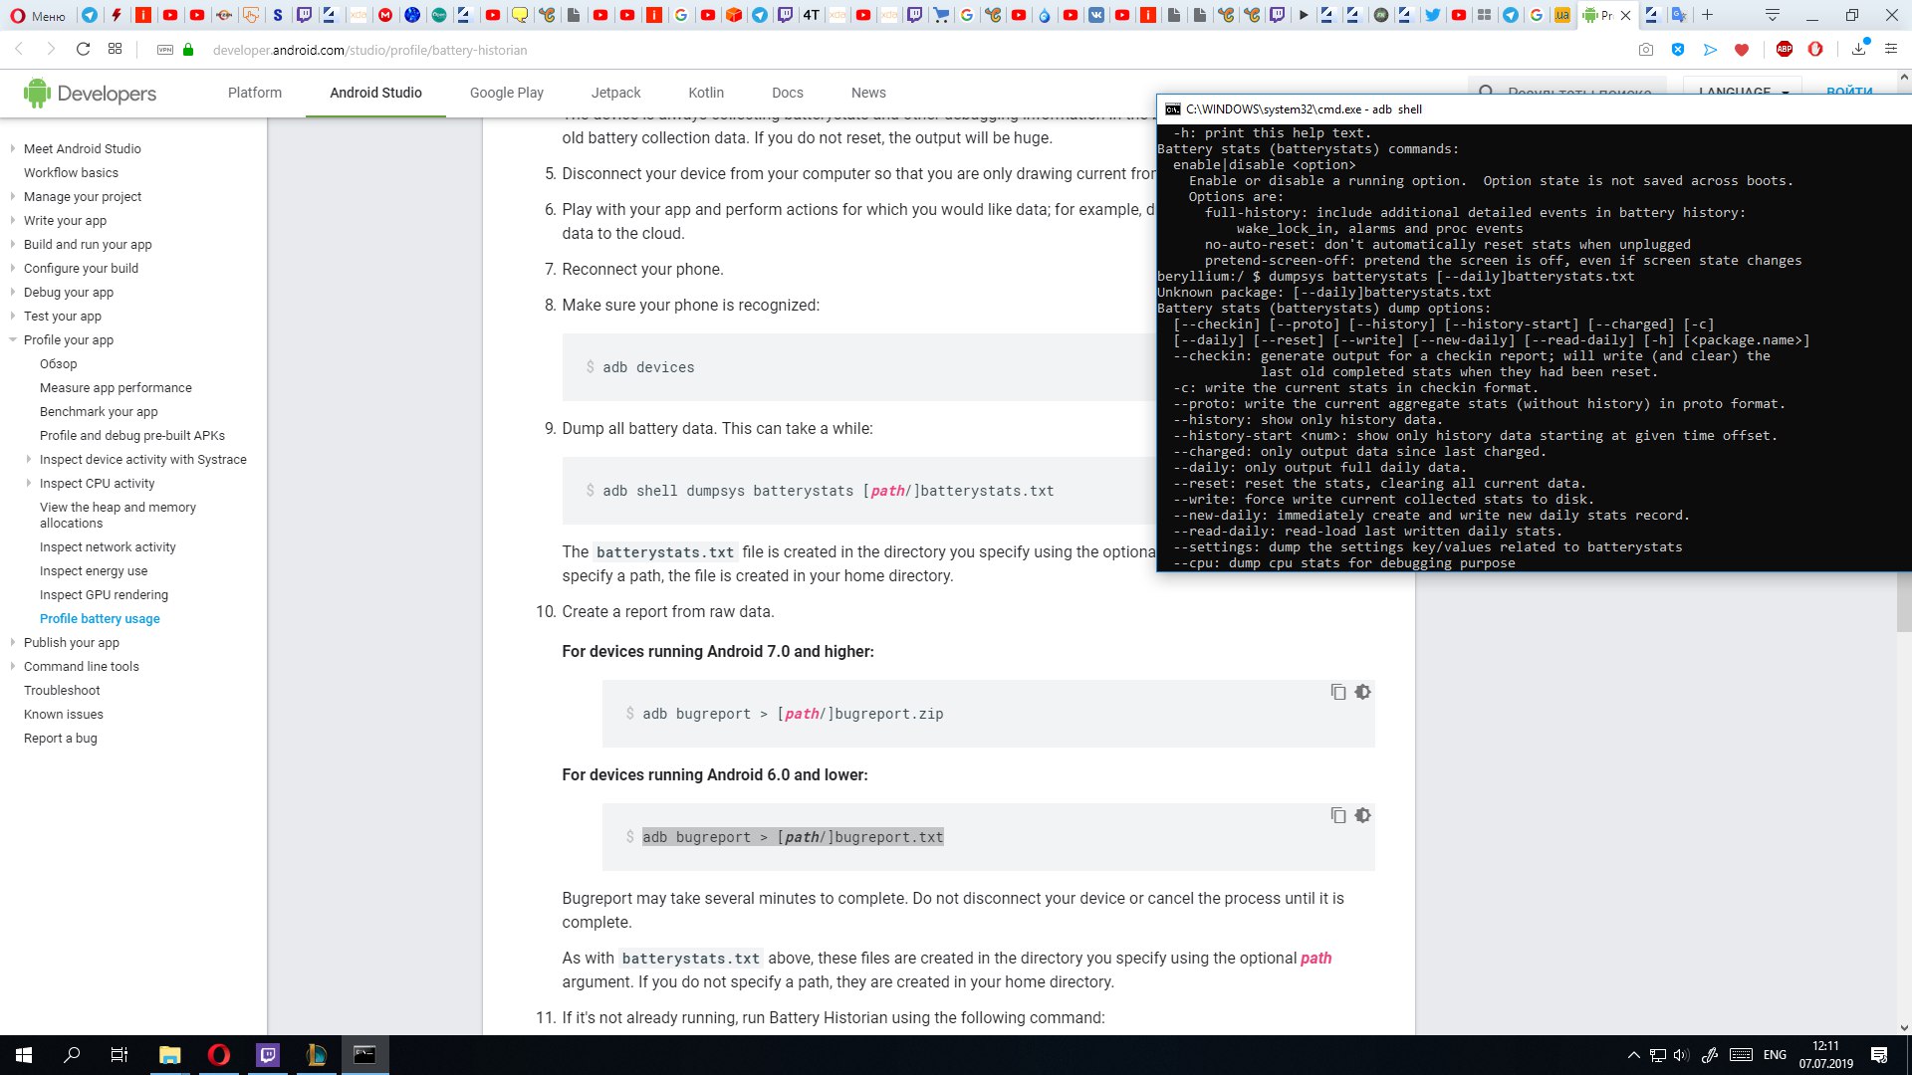The image size is (1912, 1075).
Task: Open the News navigation tab
Action: (868, 93)
